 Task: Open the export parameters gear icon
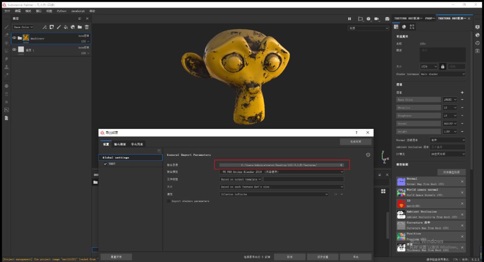tap(368, 155)
